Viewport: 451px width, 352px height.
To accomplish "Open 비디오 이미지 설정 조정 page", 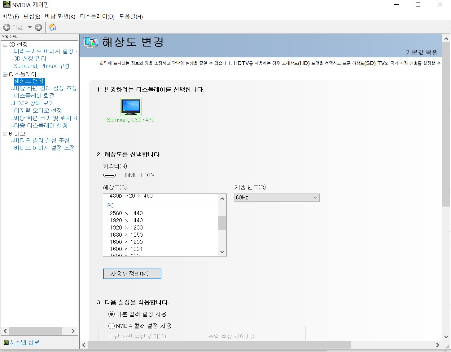I will (44, 148).
